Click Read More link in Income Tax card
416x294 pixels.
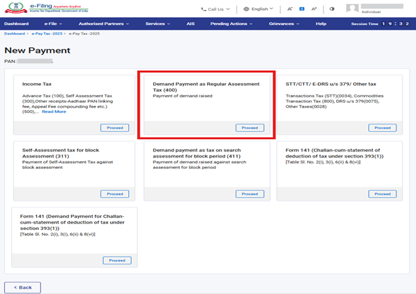pos(54,112)
